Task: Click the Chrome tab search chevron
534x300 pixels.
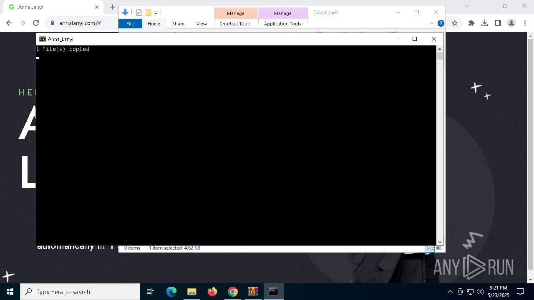Action: tap(467, 6)
